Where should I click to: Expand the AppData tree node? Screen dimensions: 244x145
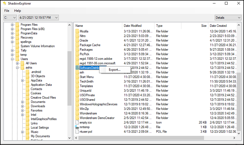click(23, 80)
